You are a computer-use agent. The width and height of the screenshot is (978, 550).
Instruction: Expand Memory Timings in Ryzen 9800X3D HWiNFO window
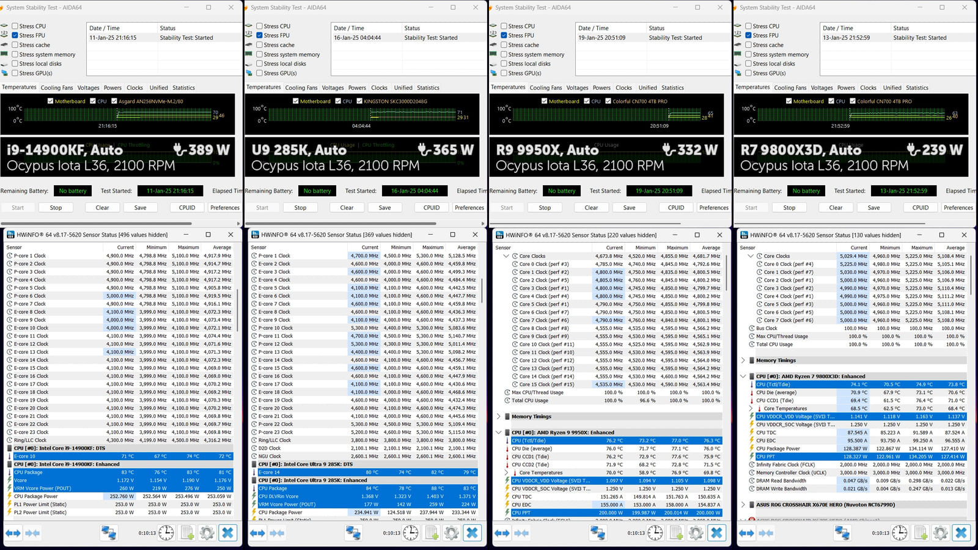pyautogui.click(x=743, y=361)
